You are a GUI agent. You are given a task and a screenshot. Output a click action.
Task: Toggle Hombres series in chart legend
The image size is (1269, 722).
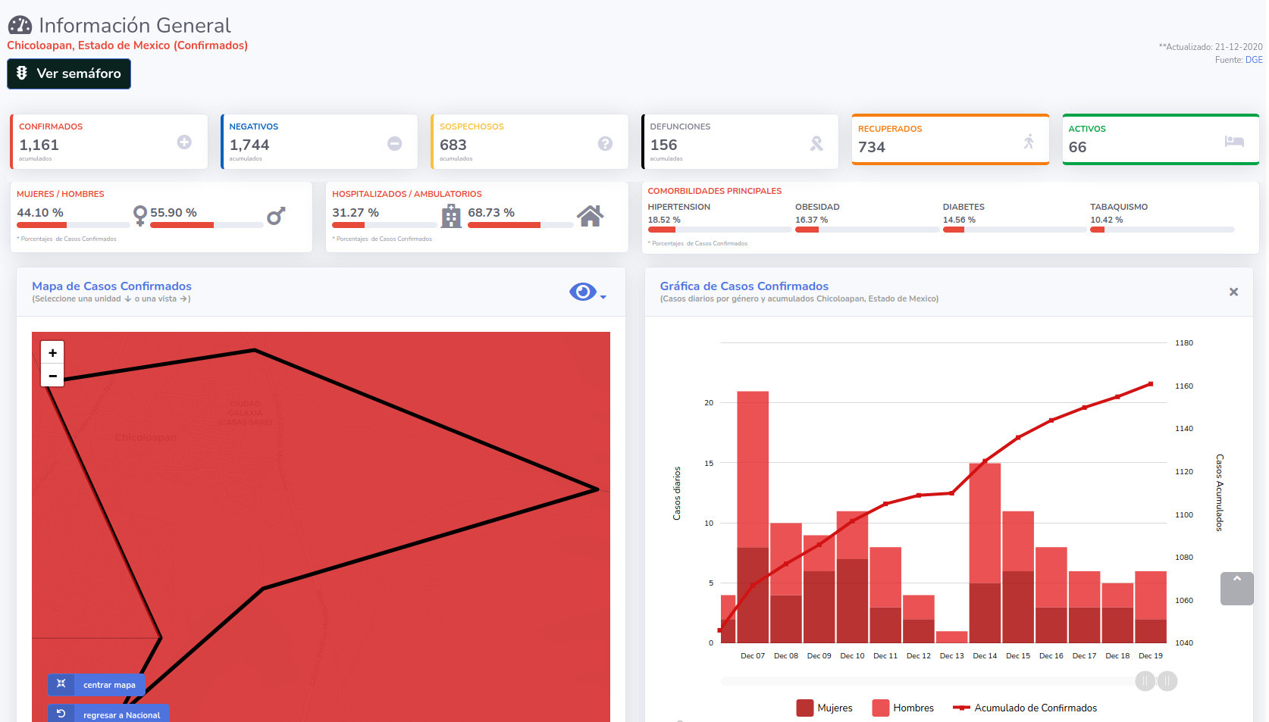pos(903,708)
